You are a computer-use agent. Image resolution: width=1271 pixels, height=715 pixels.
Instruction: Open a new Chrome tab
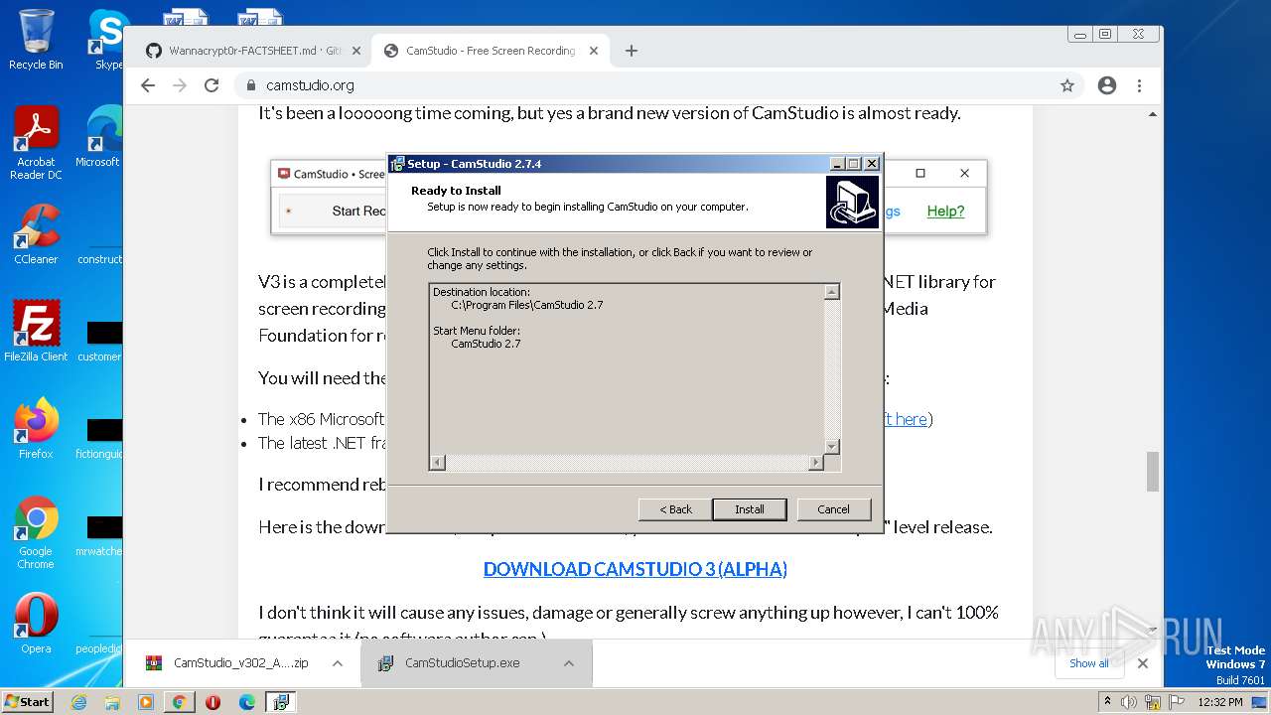coord(631,51)
